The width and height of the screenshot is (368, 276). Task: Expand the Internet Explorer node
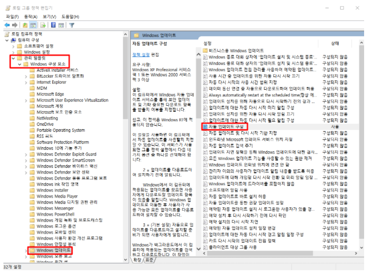[26, 82]
